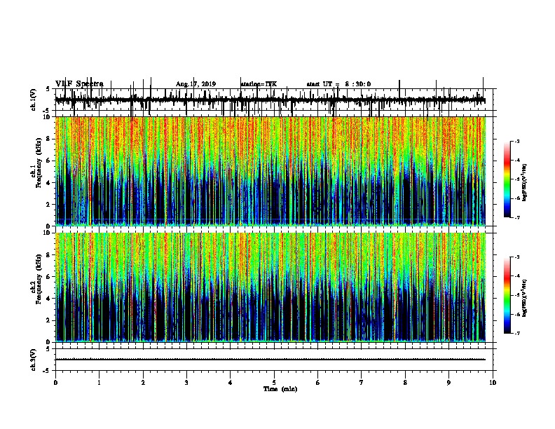
Task: Click the "-5" volt tick on ch.3(V) axis
Action: pyautogui.click(x=47, y=371)
